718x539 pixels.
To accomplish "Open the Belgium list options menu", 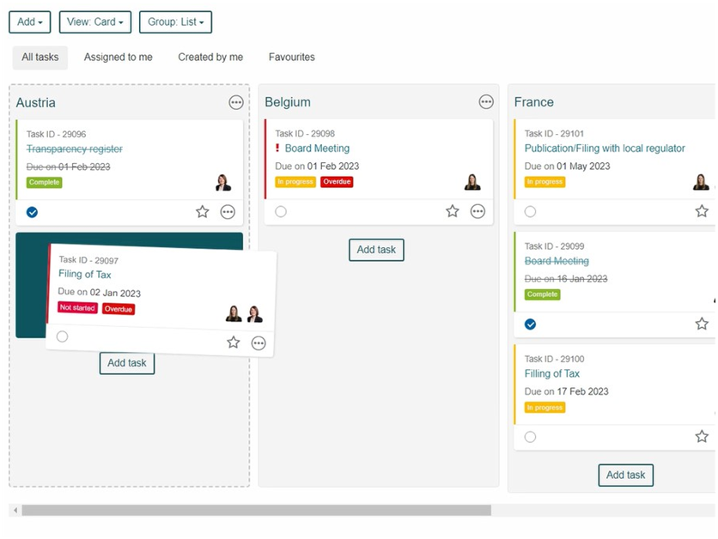I will (486, 102).
